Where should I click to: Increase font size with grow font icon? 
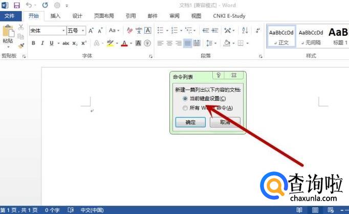click(x=91, y=31)
